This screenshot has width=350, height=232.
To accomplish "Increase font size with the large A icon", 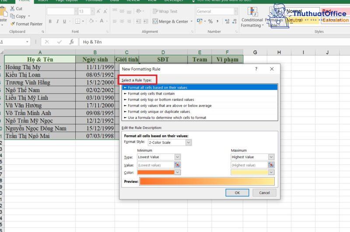I will (x=98, y=11).
